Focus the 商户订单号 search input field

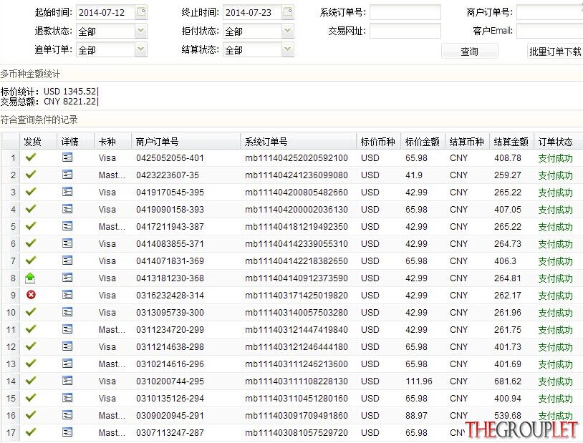click(x=549, y=12)
